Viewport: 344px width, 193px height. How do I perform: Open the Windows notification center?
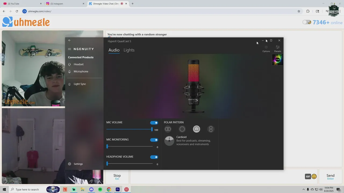pos(339,190)
